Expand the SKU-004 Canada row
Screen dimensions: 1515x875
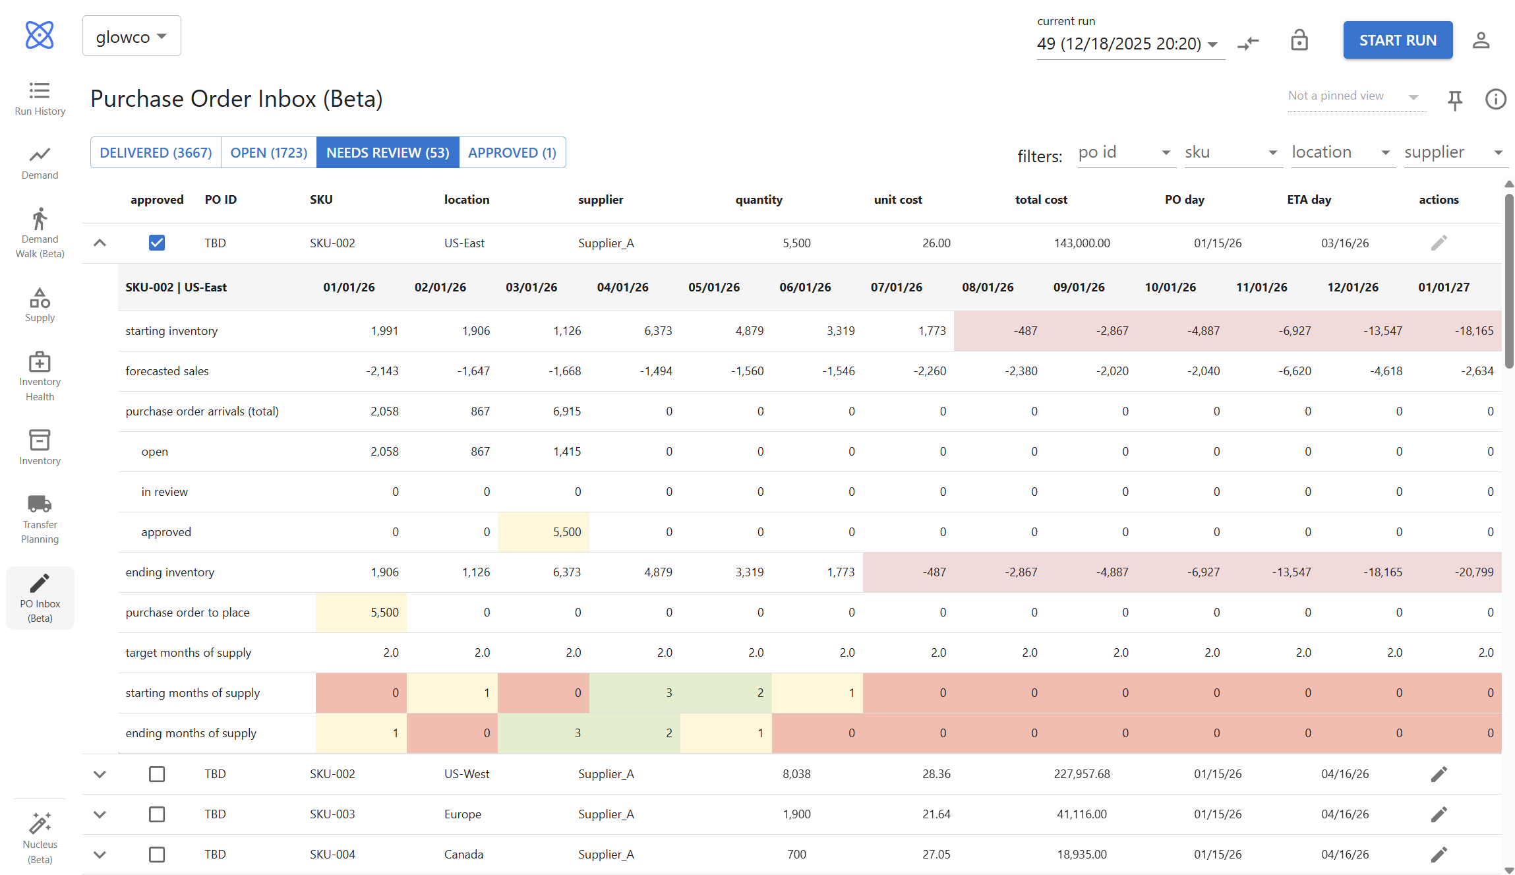(x=100, y=855)
